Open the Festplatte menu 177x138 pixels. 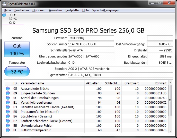tap(72, 10)
